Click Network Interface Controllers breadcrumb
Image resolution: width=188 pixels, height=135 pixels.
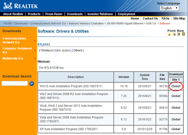pyautogui.click(x=86, y=23)
